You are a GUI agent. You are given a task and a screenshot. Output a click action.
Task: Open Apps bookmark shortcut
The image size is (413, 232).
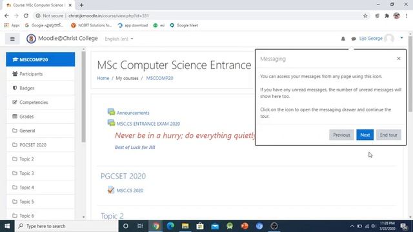pos(12,25)
